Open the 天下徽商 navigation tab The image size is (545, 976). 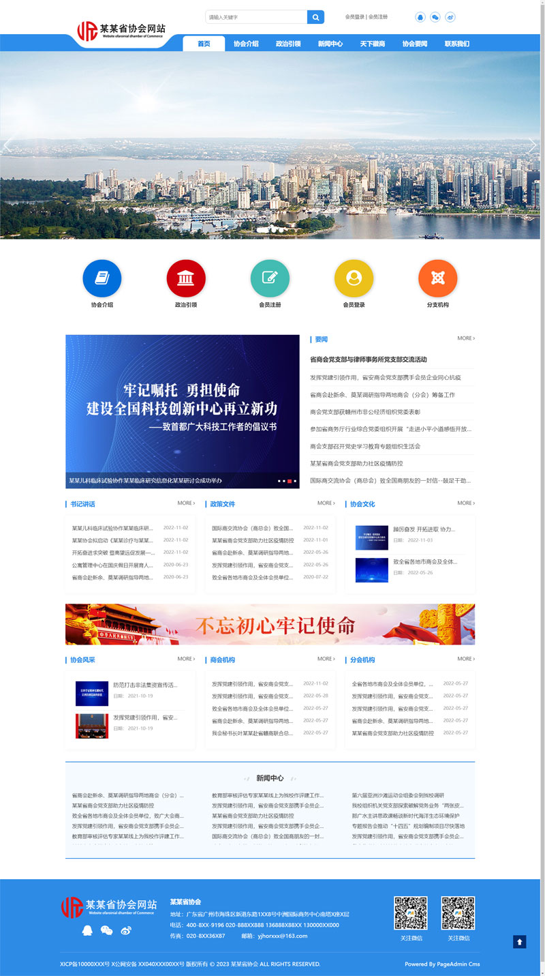tap(373, 44)
